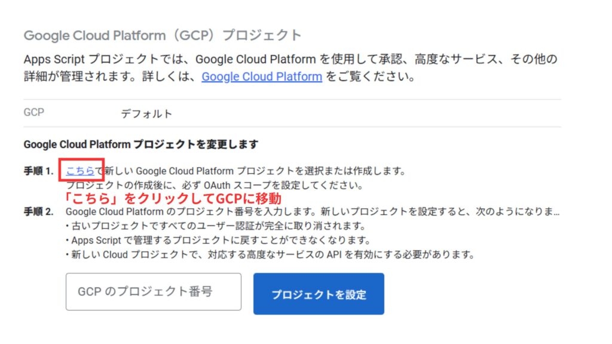Screen dimensions: 612x344
Task: Click the をご覧ください text after the link
Action: click(x=370, y=76)
